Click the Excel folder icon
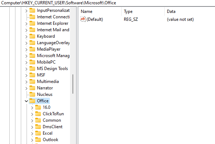215x144 pixels. click(x=38, y=133)
